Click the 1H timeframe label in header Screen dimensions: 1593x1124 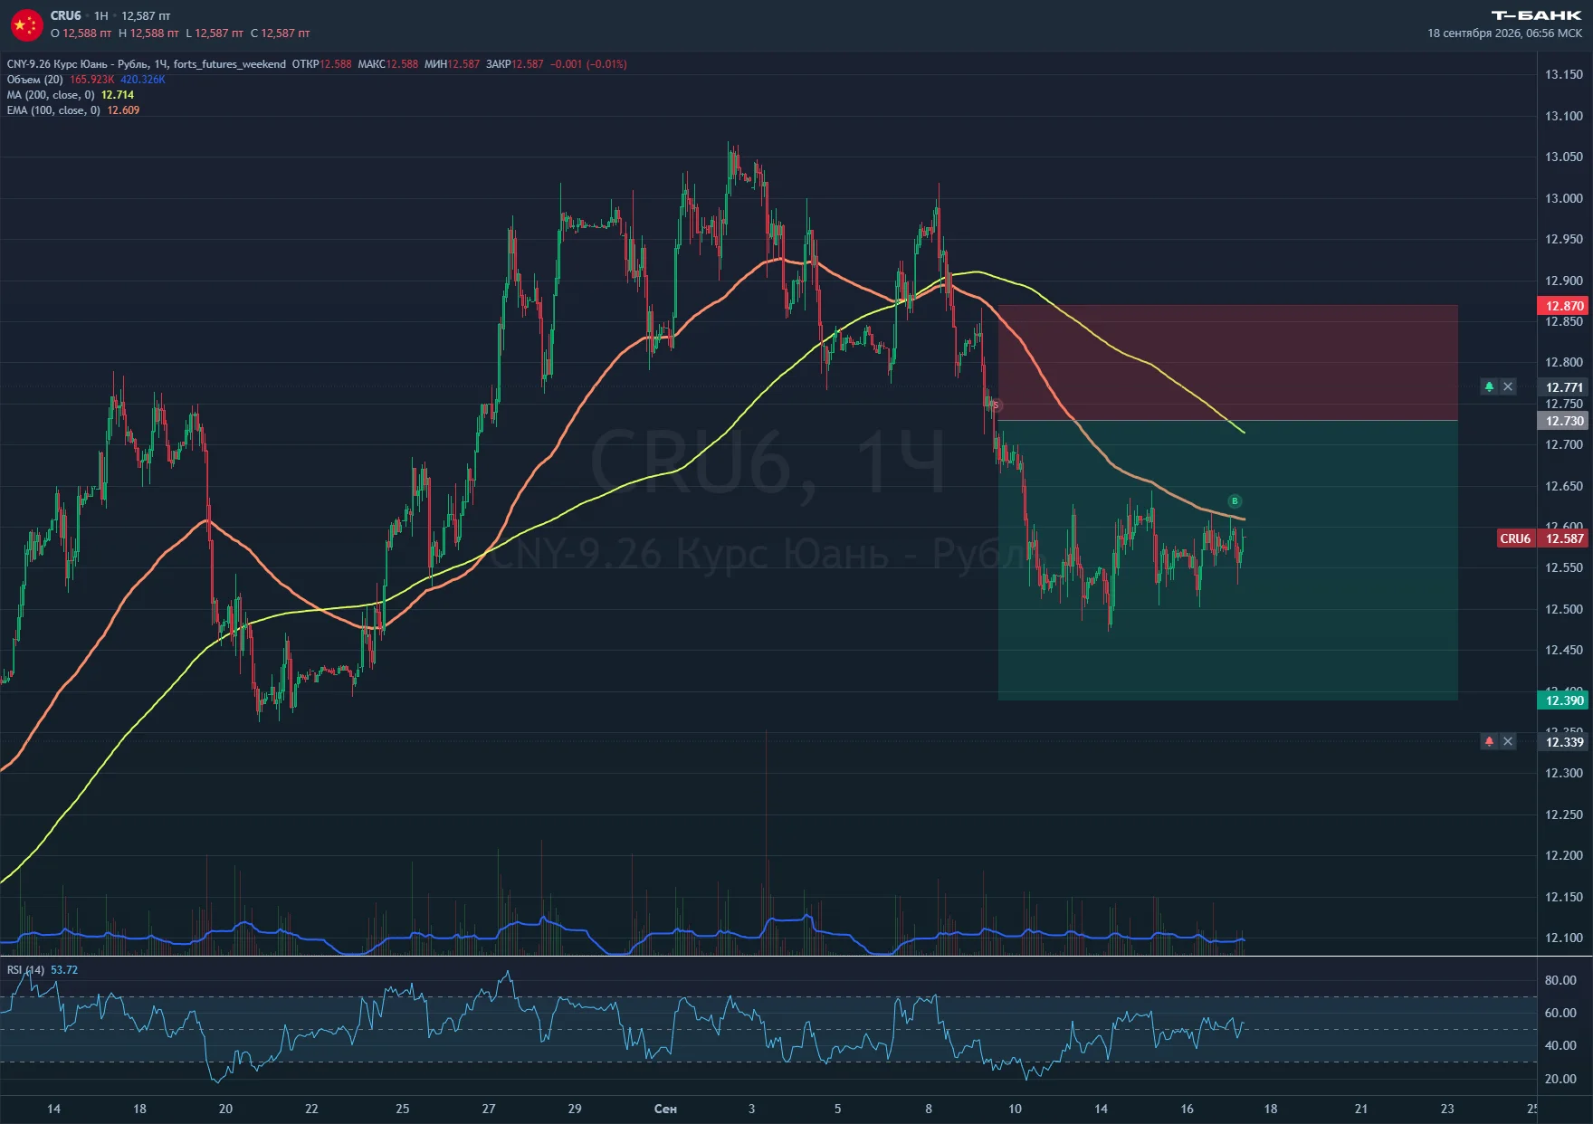tap(101, 15)
